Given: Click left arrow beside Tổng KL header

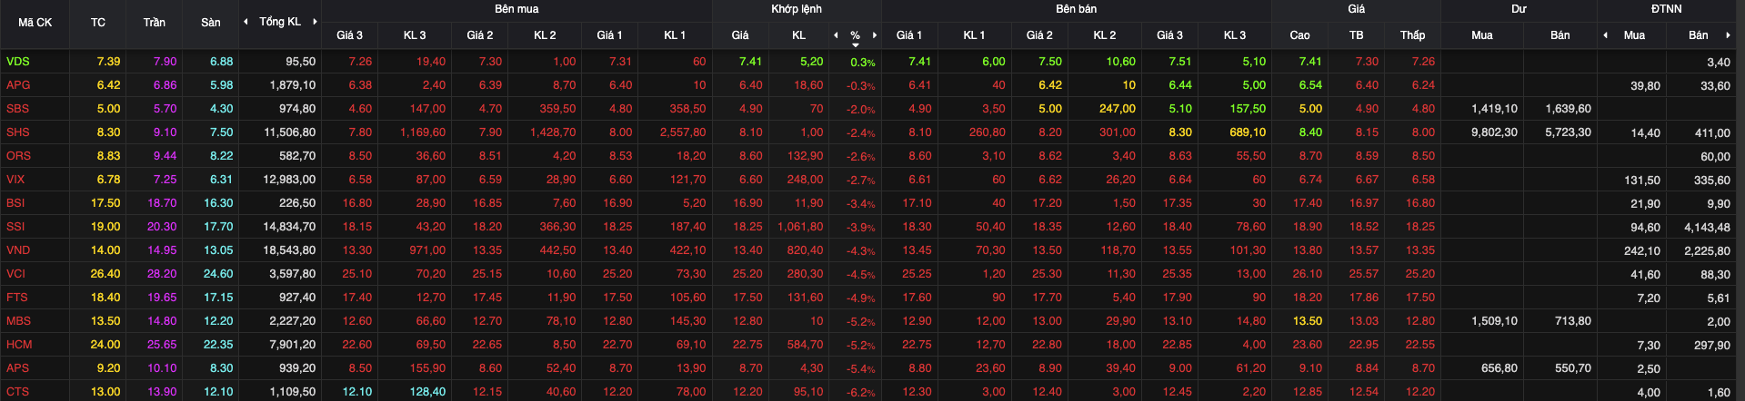Looking at the screenshot, I should point(246,22).
